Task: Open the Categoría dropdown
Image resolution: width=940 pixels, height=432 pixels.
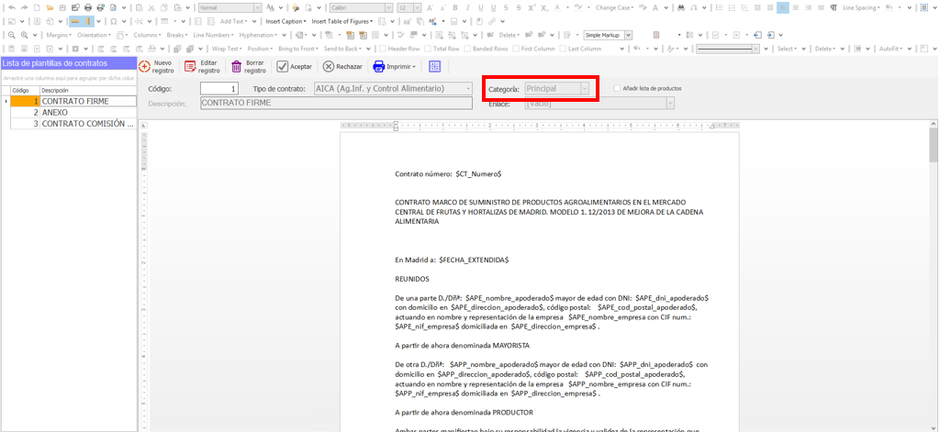Action: click(x=585, y=89)
